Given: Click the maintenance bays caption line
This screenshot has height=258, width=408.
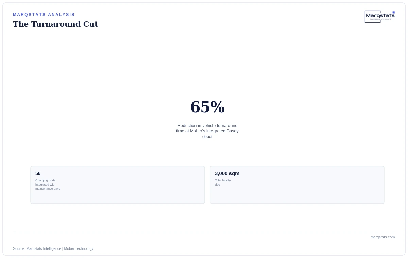Looking at the screenshot, I should [48, 189].
